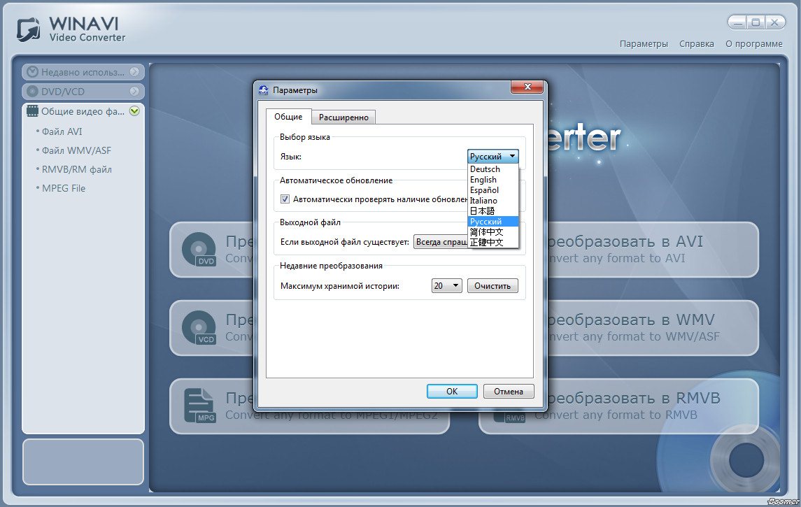Viewport: 801px width, 507px height.
Task: Switch to the Общие tab
Action: click(x=288, y=116)
